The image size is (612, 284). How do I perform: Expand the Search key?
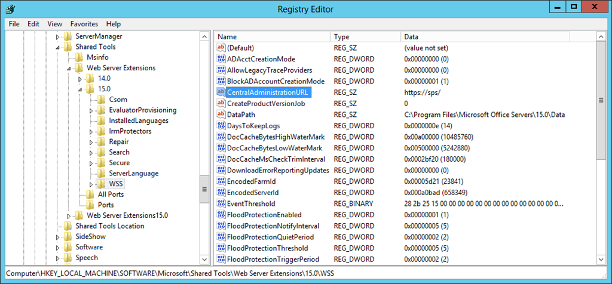(91, 152)
